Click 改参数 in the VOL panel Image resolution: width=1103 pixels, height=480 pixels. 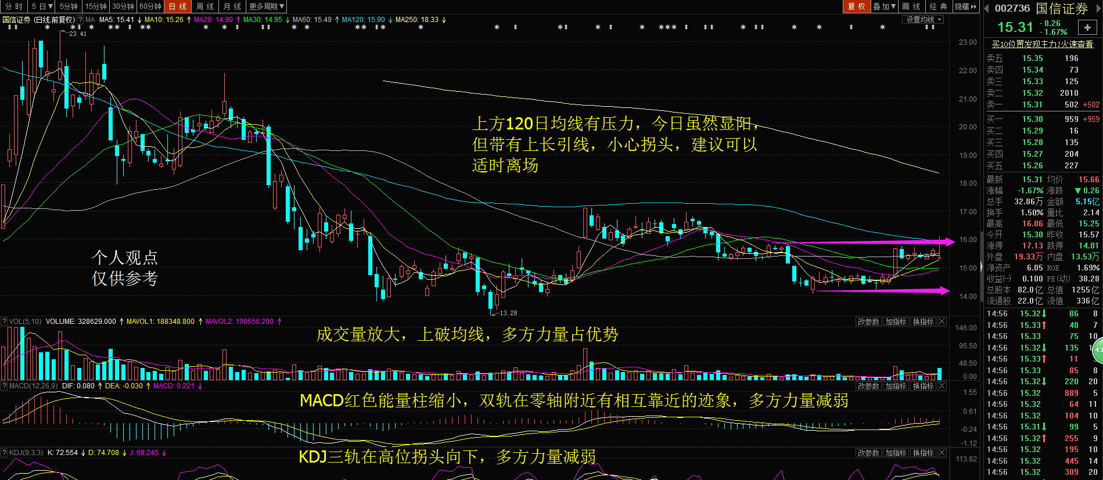point(869,322)
